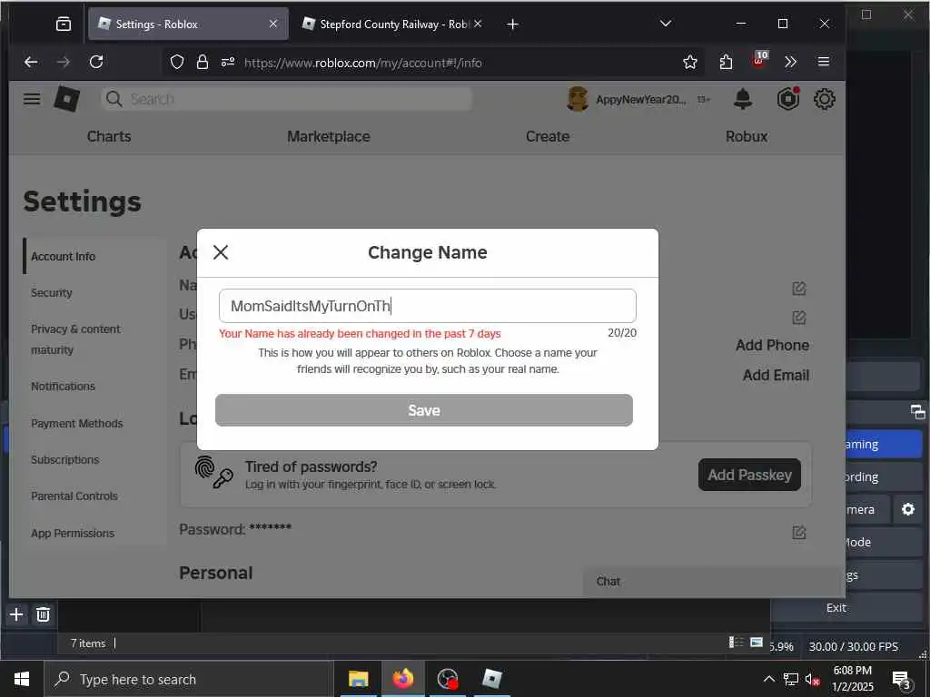Open the Robux navigation tab
Screen dimensions: 930x697
tap(747, 136)
